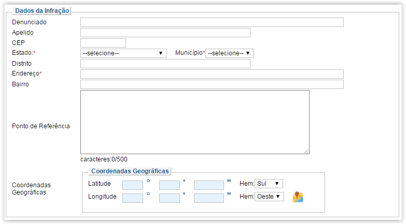Open the map location picker icon
The image size is (406, 224).
(x=298, y=197)
